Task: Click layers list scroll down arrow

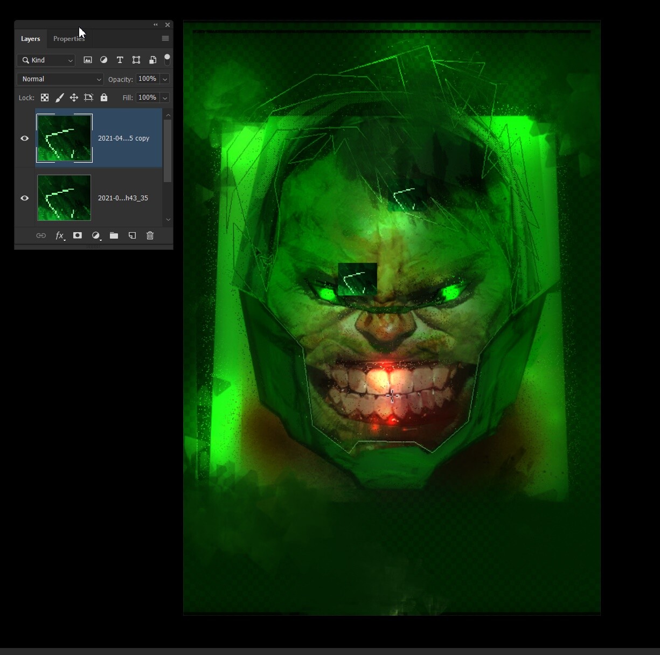Action: (x=168, y=219)
